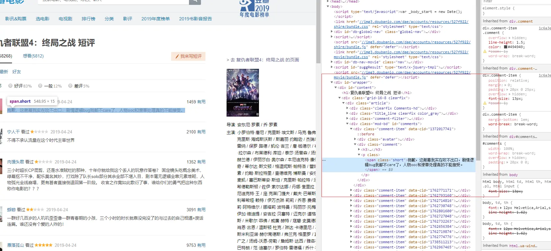Select the 一般 12% radio button

coord(40,86)
